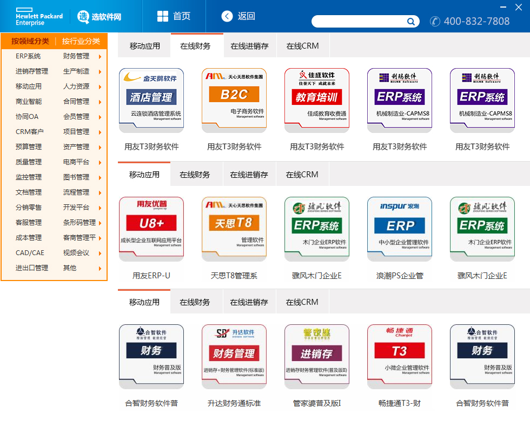Expand the arrow next to 其他
Image resolution: width=530 pixels, height=427 pixels.
click(x=100, y=269)
